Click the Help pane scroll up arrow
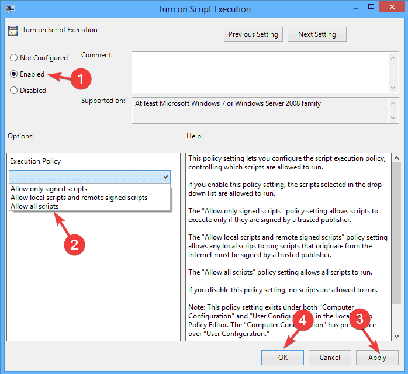The height and width of the screenshot is (374, 408). (396, 158)
